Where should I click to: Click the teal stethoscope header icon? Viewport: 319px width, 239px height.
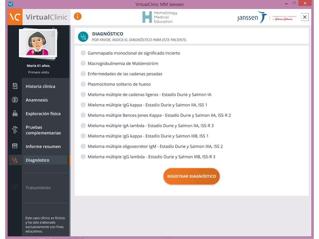click(83, 37)
